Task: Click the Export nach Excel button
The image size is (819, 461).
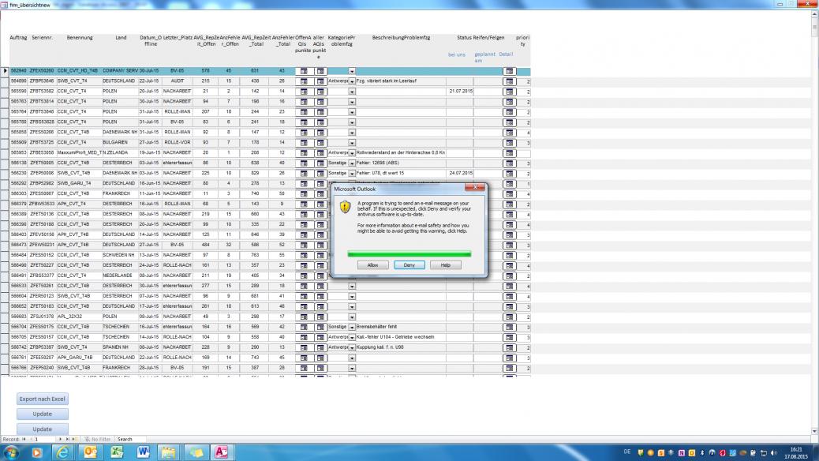Action: point(43,399)
